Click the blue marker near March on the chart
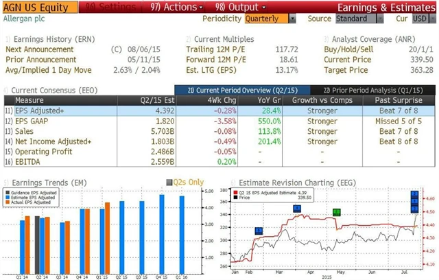This screenshot has height=280, width=439. click(x=296, y=208)
